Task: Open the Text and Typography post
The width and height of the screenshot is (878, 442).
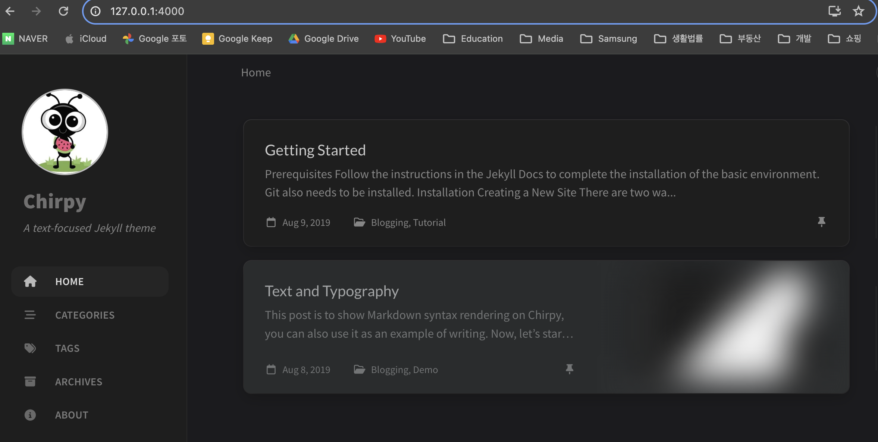Action: pos(332,291)
